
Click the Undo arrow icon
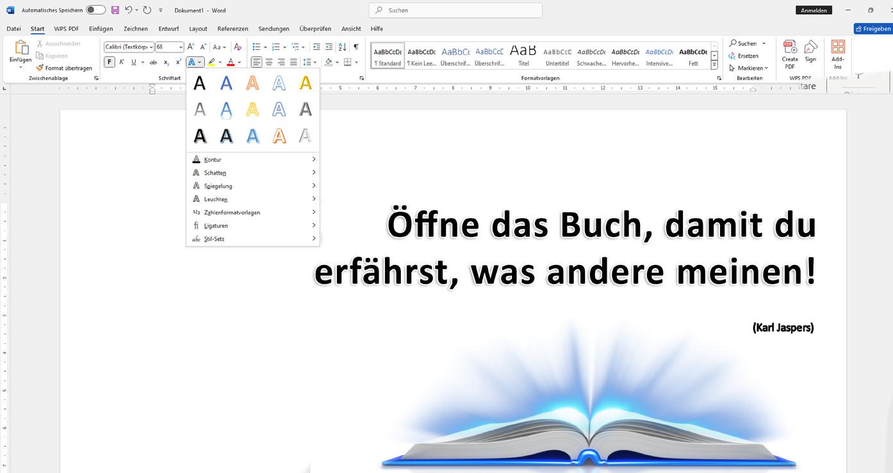(129, 10)
